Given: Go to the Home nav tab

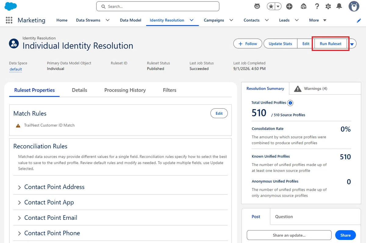Looking at the screenshot, I should point(62,20).
